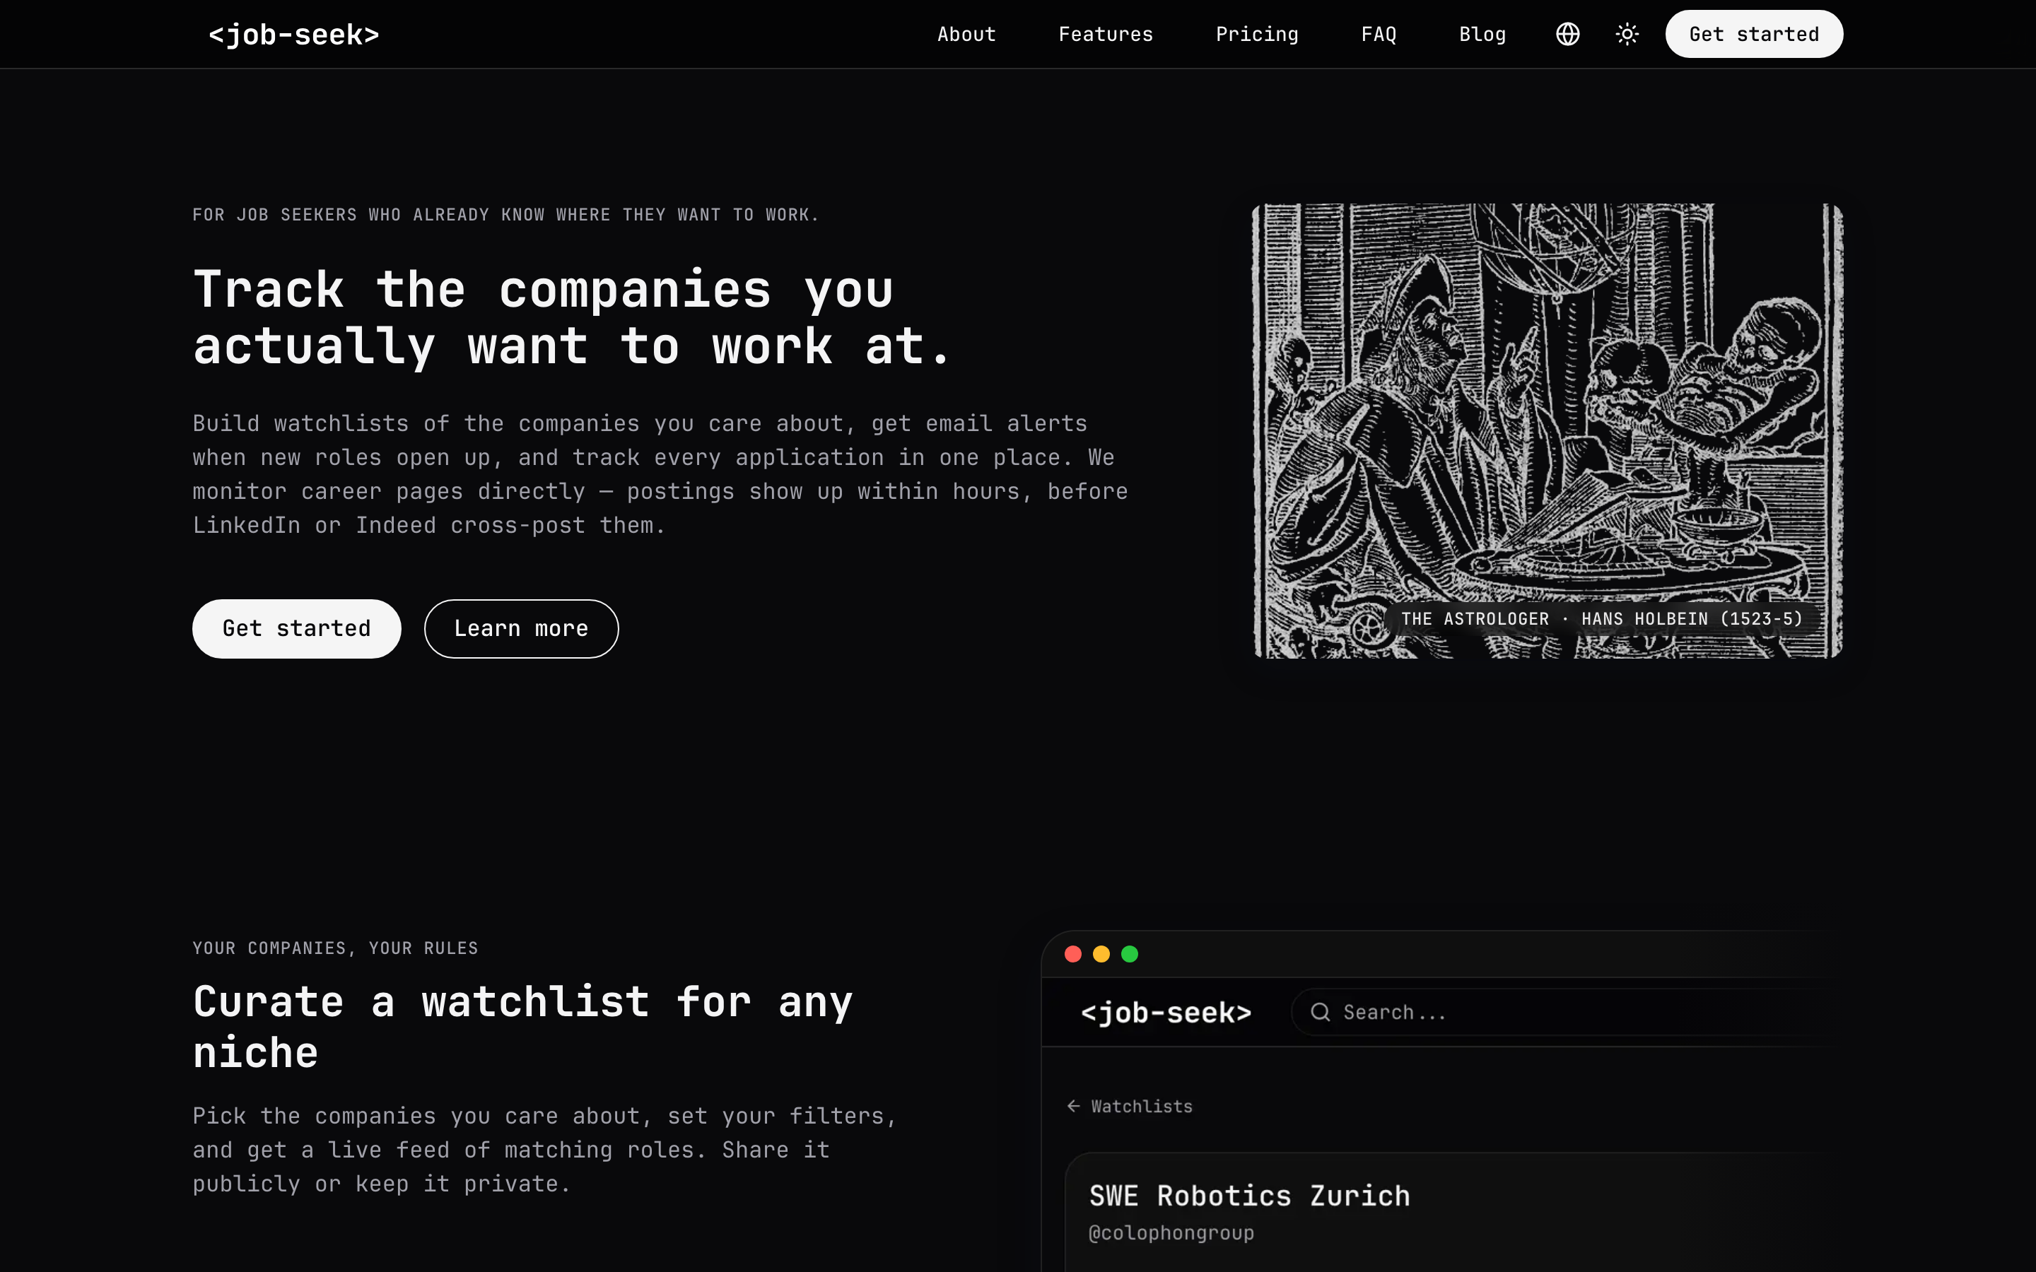Click 'Track the companies you' headline
The height and width of the screenshot is (1272, 2036).
[543, 290]
